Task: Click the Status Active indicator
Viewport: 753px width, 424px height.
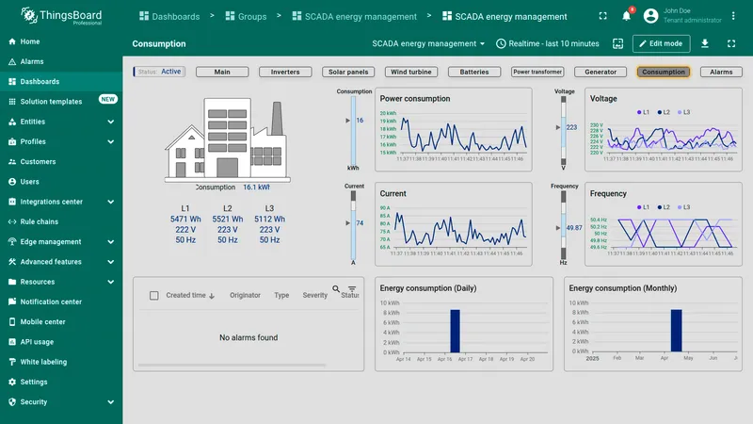Action: [159, 72]
